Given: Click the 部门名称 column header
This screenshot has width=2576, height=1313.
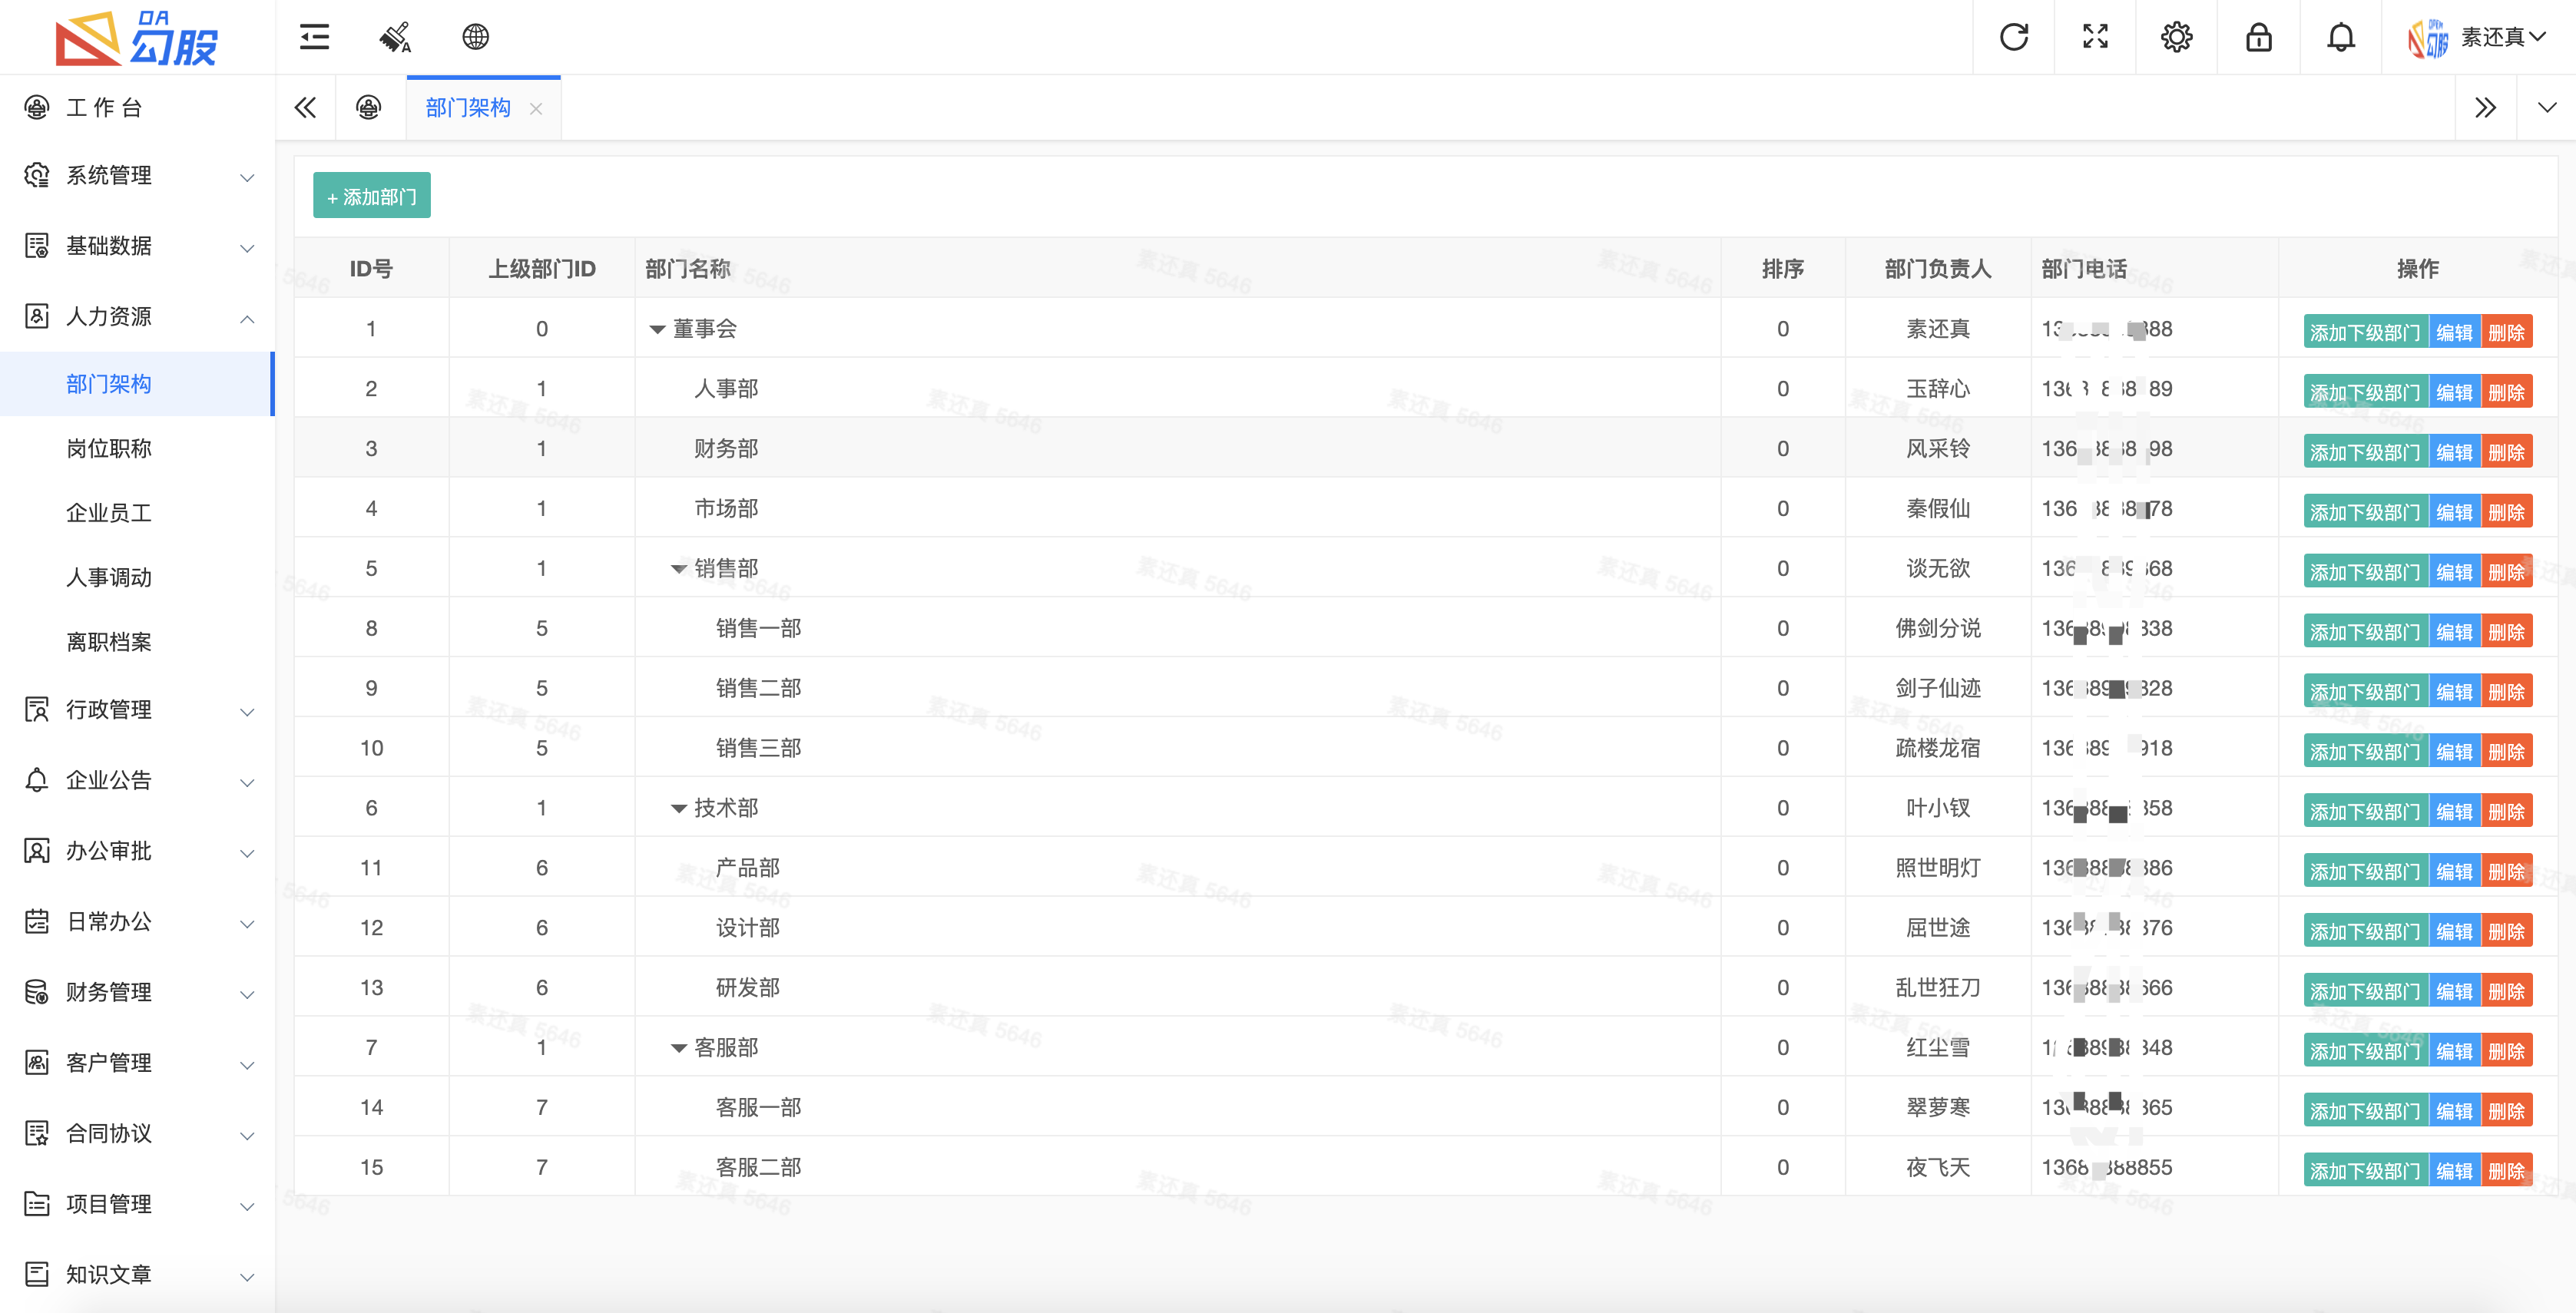Looking at the screenshot, I should [x=688, y=268].
